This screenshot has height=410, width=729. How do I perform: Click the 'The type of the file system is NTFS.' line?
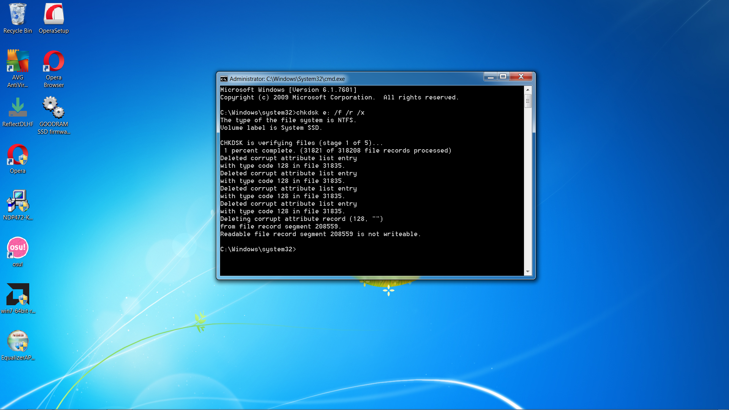288,120
